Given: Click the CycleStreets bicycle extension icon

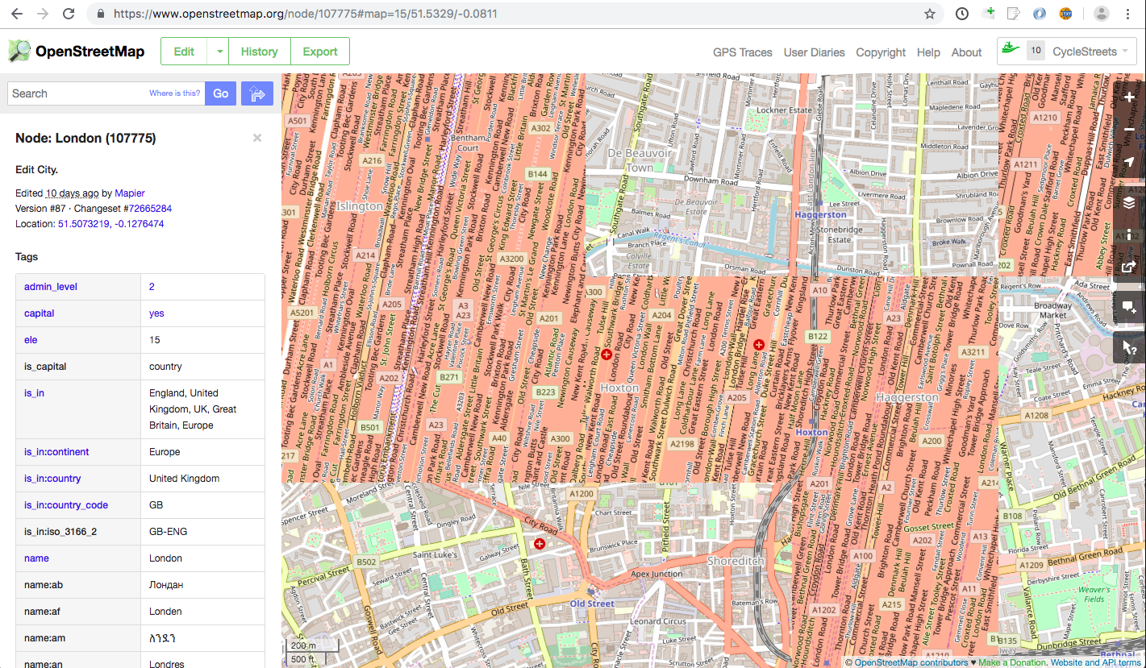Looking at the screenshot, I should click(x=1011, y=49).
